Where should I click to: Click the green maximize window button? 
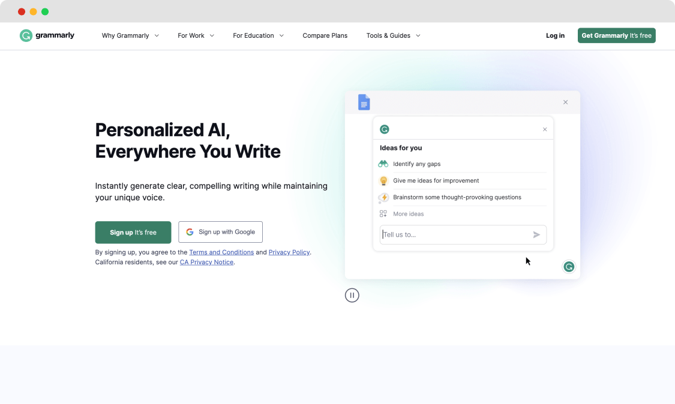tap(45, 11)
